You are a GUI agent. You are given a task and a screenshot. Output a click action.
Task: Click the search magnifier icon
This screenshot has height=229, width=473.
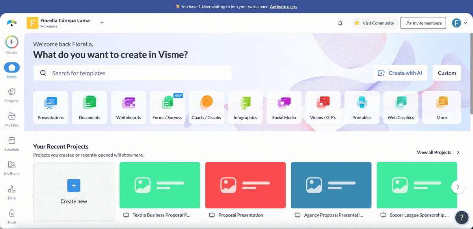click(x=43, y=73)
